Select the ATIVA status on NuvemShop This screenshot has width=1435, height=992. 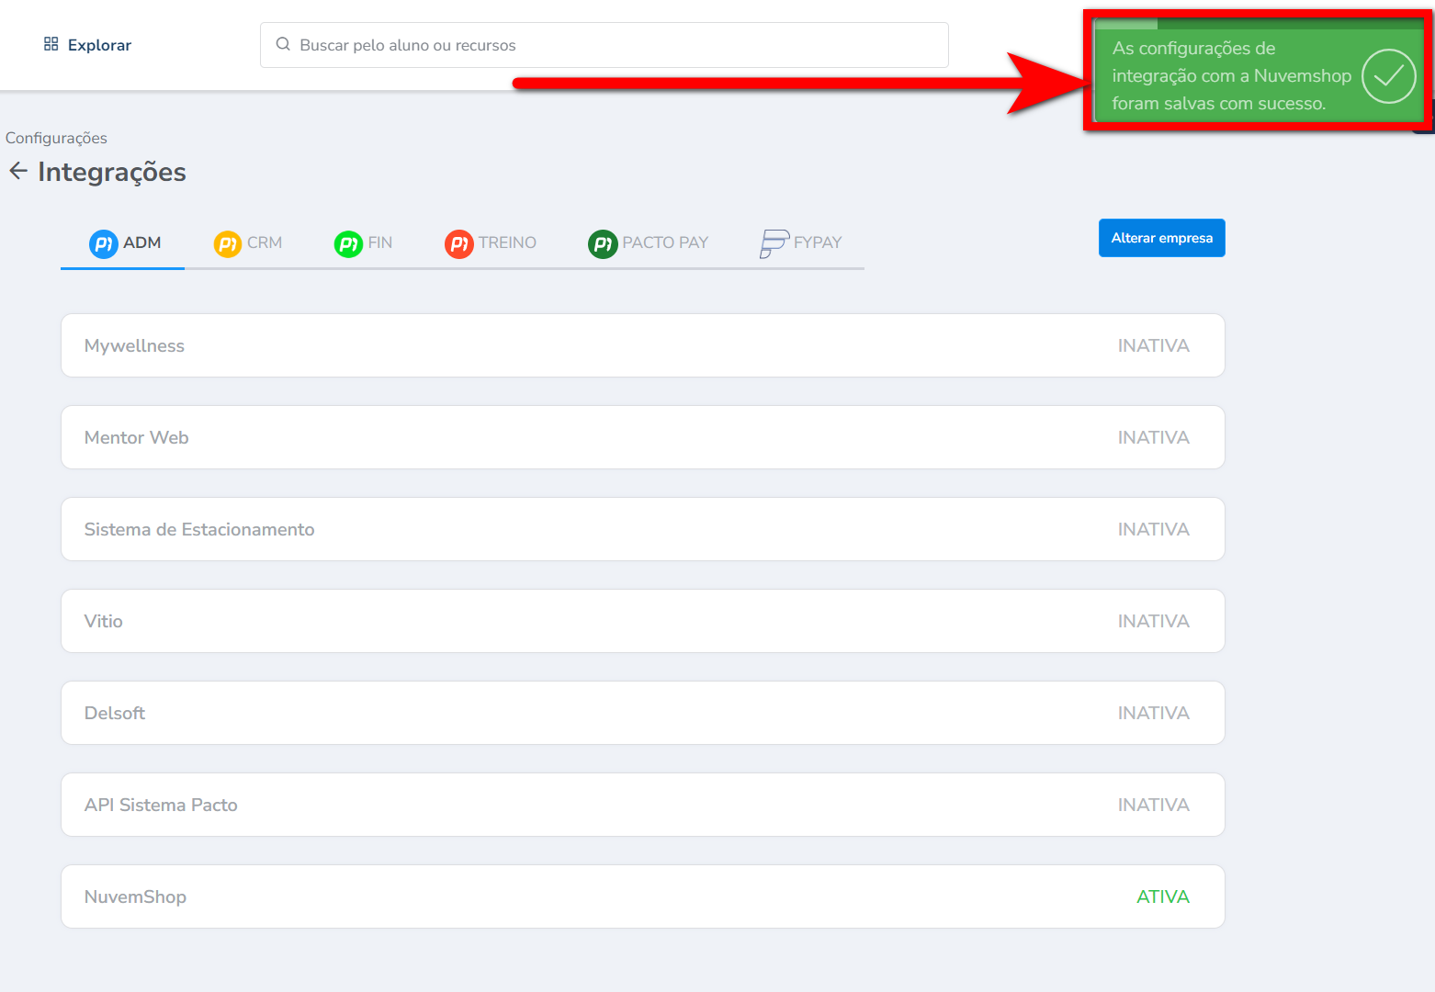(1162, 896)
